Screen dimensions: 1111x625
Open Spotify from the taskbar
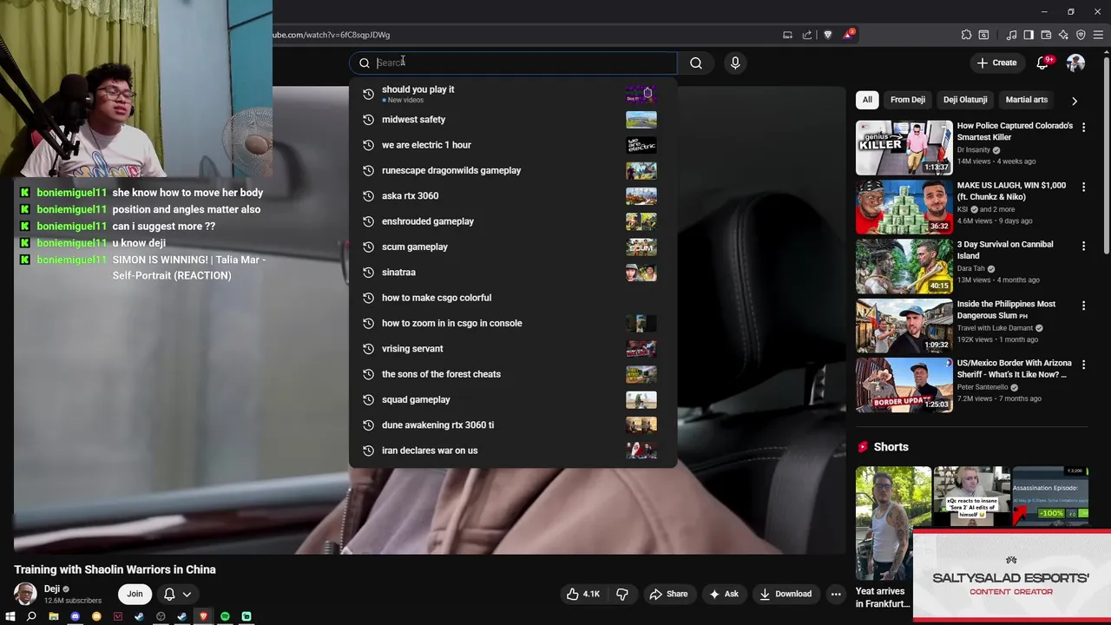point(225,616)
